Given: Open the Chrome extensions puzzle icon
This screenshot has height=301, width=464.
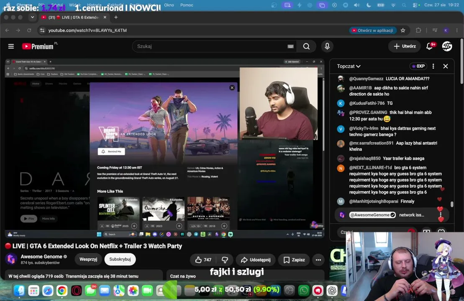Looking at the screenshot, I should [x=418, y=31].
